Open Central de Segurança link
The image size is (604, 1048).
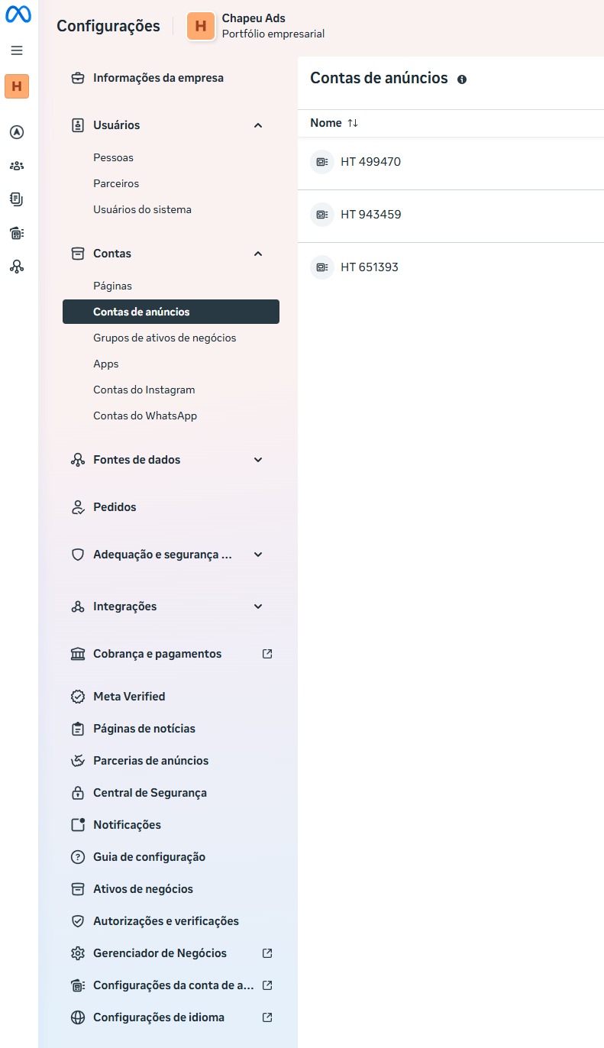150,793
